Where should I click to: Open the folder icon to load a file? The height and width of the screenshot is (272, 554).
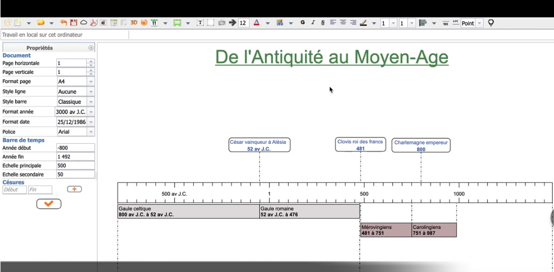point(41,23)
